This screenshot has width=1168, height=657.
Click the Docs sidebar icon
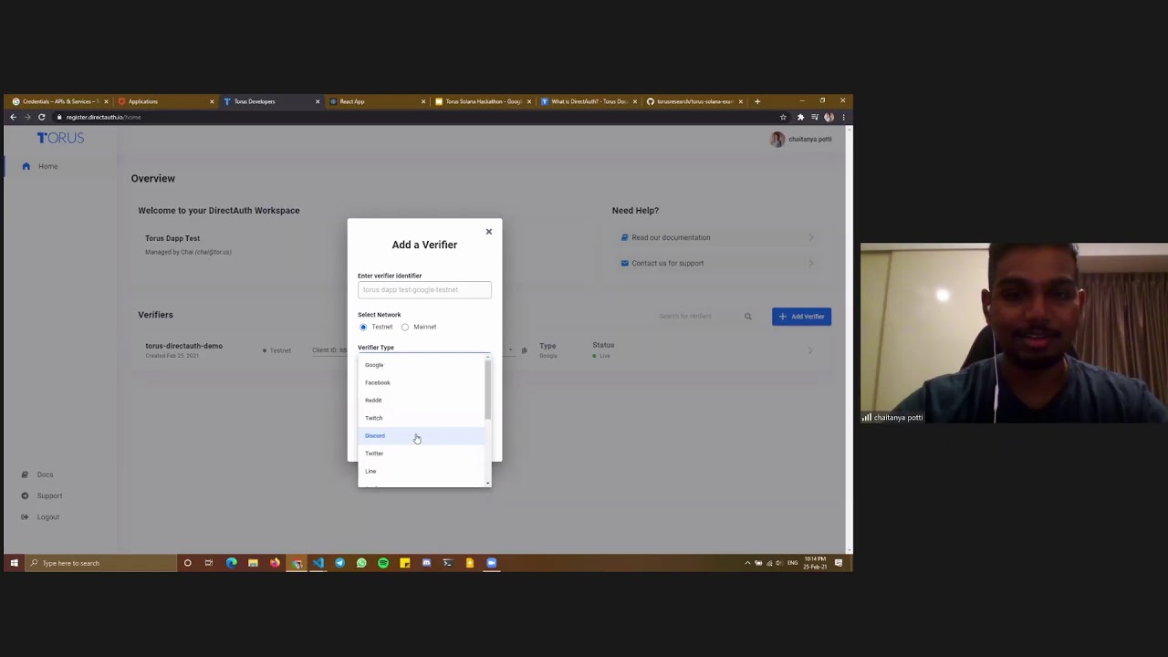point(25,474)
